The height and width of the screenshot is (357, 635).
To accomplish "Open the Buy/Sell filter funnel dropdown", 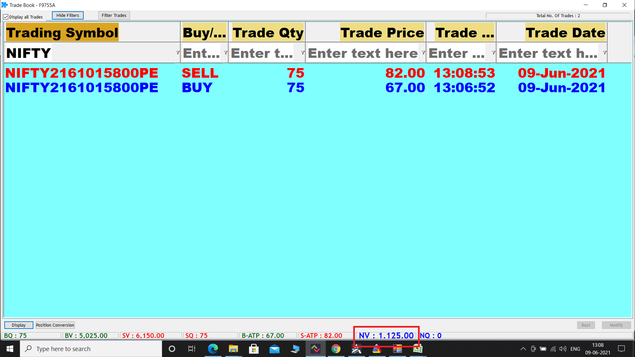I will (x=226, y=53).
